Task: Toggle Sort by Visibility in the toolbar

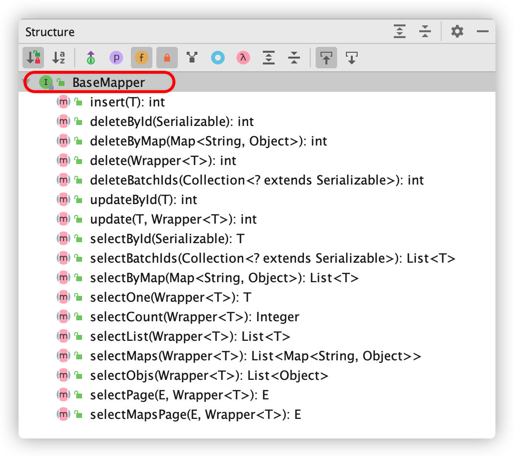Action: click(x=33, y=58)
